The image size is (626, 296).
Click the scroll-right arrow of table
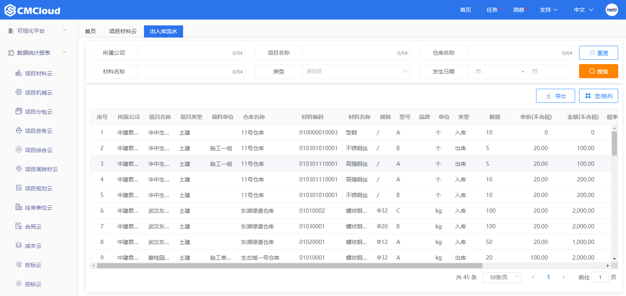(608, 266)
